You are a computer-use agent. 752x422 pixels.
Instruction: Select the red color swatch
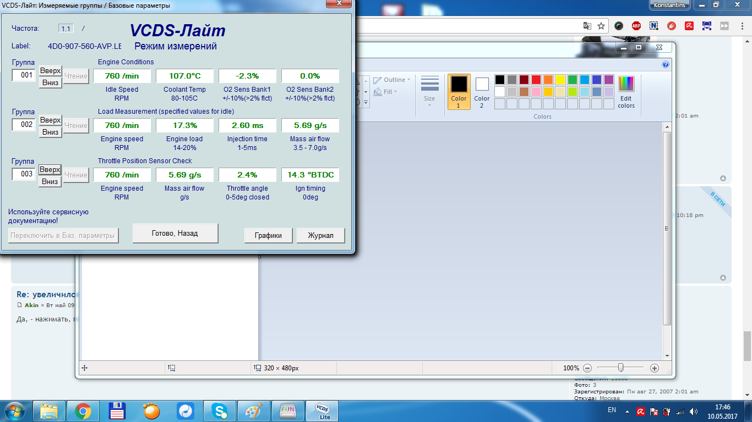[536, 80]
